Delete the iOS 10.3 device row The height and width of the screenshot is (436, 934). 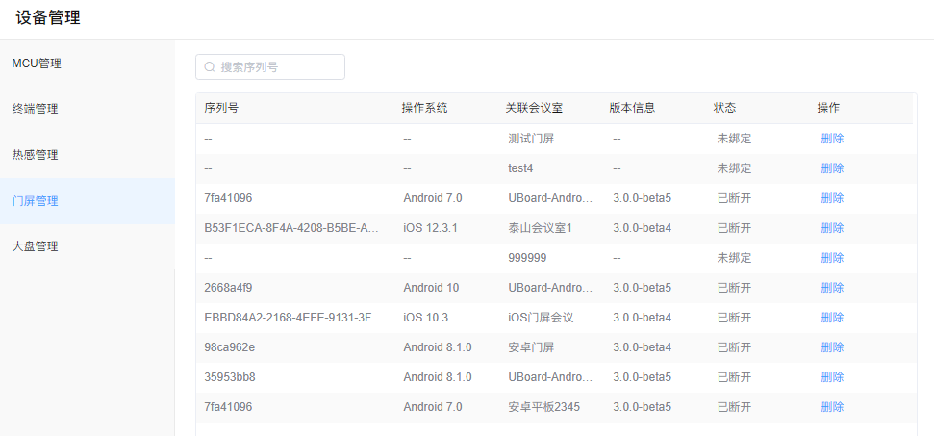point(832,318)
